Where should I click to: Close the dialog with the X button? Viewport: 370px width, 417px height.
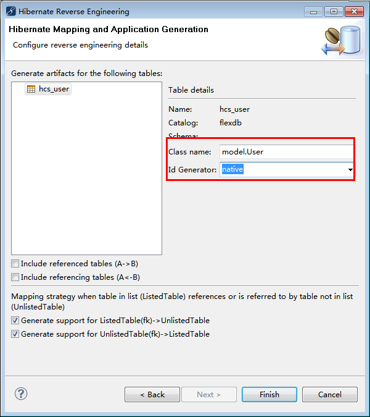[354, 12]
